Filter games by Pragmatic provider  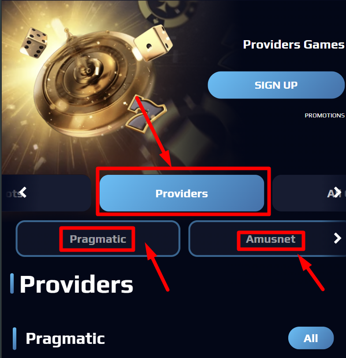click(x=98, y=238)
